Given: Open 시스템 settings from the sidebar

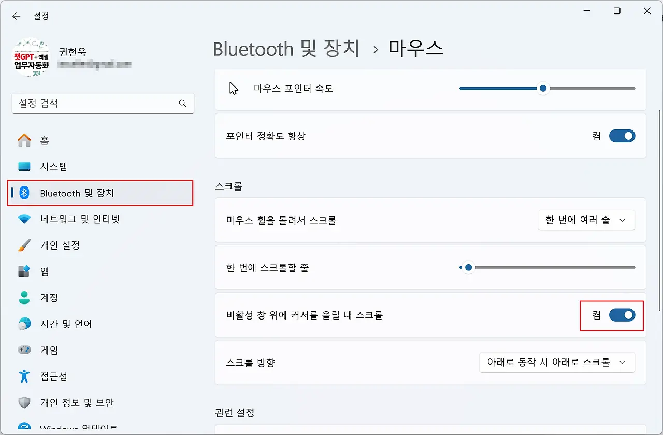Looking at the screenshot, I should click(x=24, y=166).
